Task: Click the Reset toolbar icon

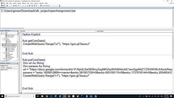Action: [27, 5]
